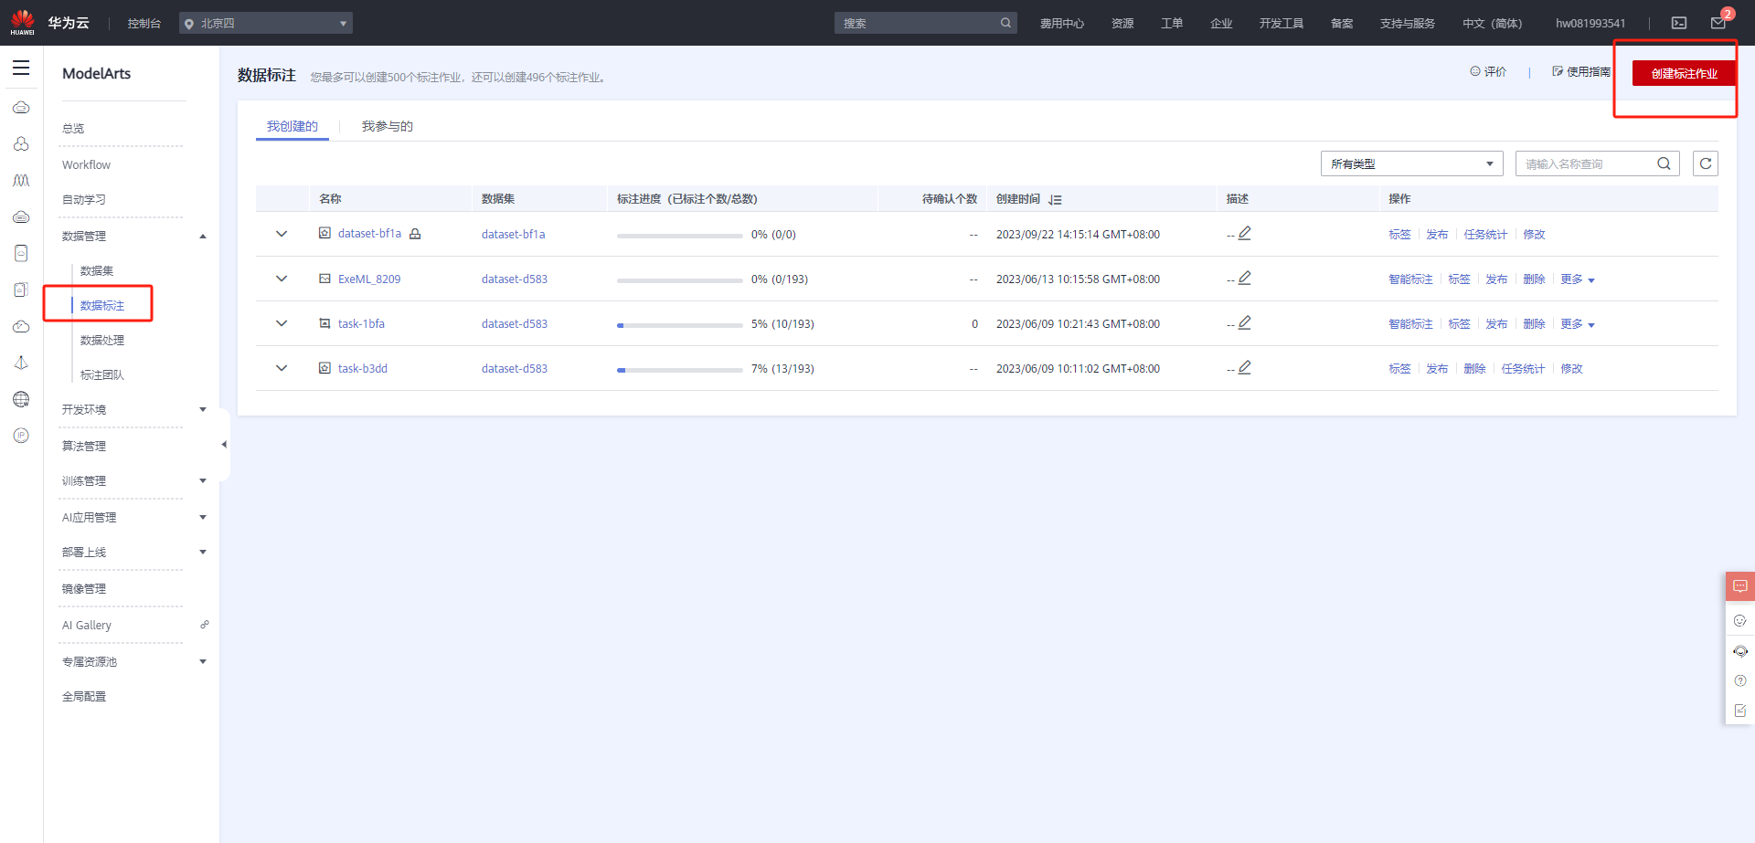Open 更多 menu for ExeML_8209
The width and height of the screenshot is (1755, 843).
[x=1578, y=279]
